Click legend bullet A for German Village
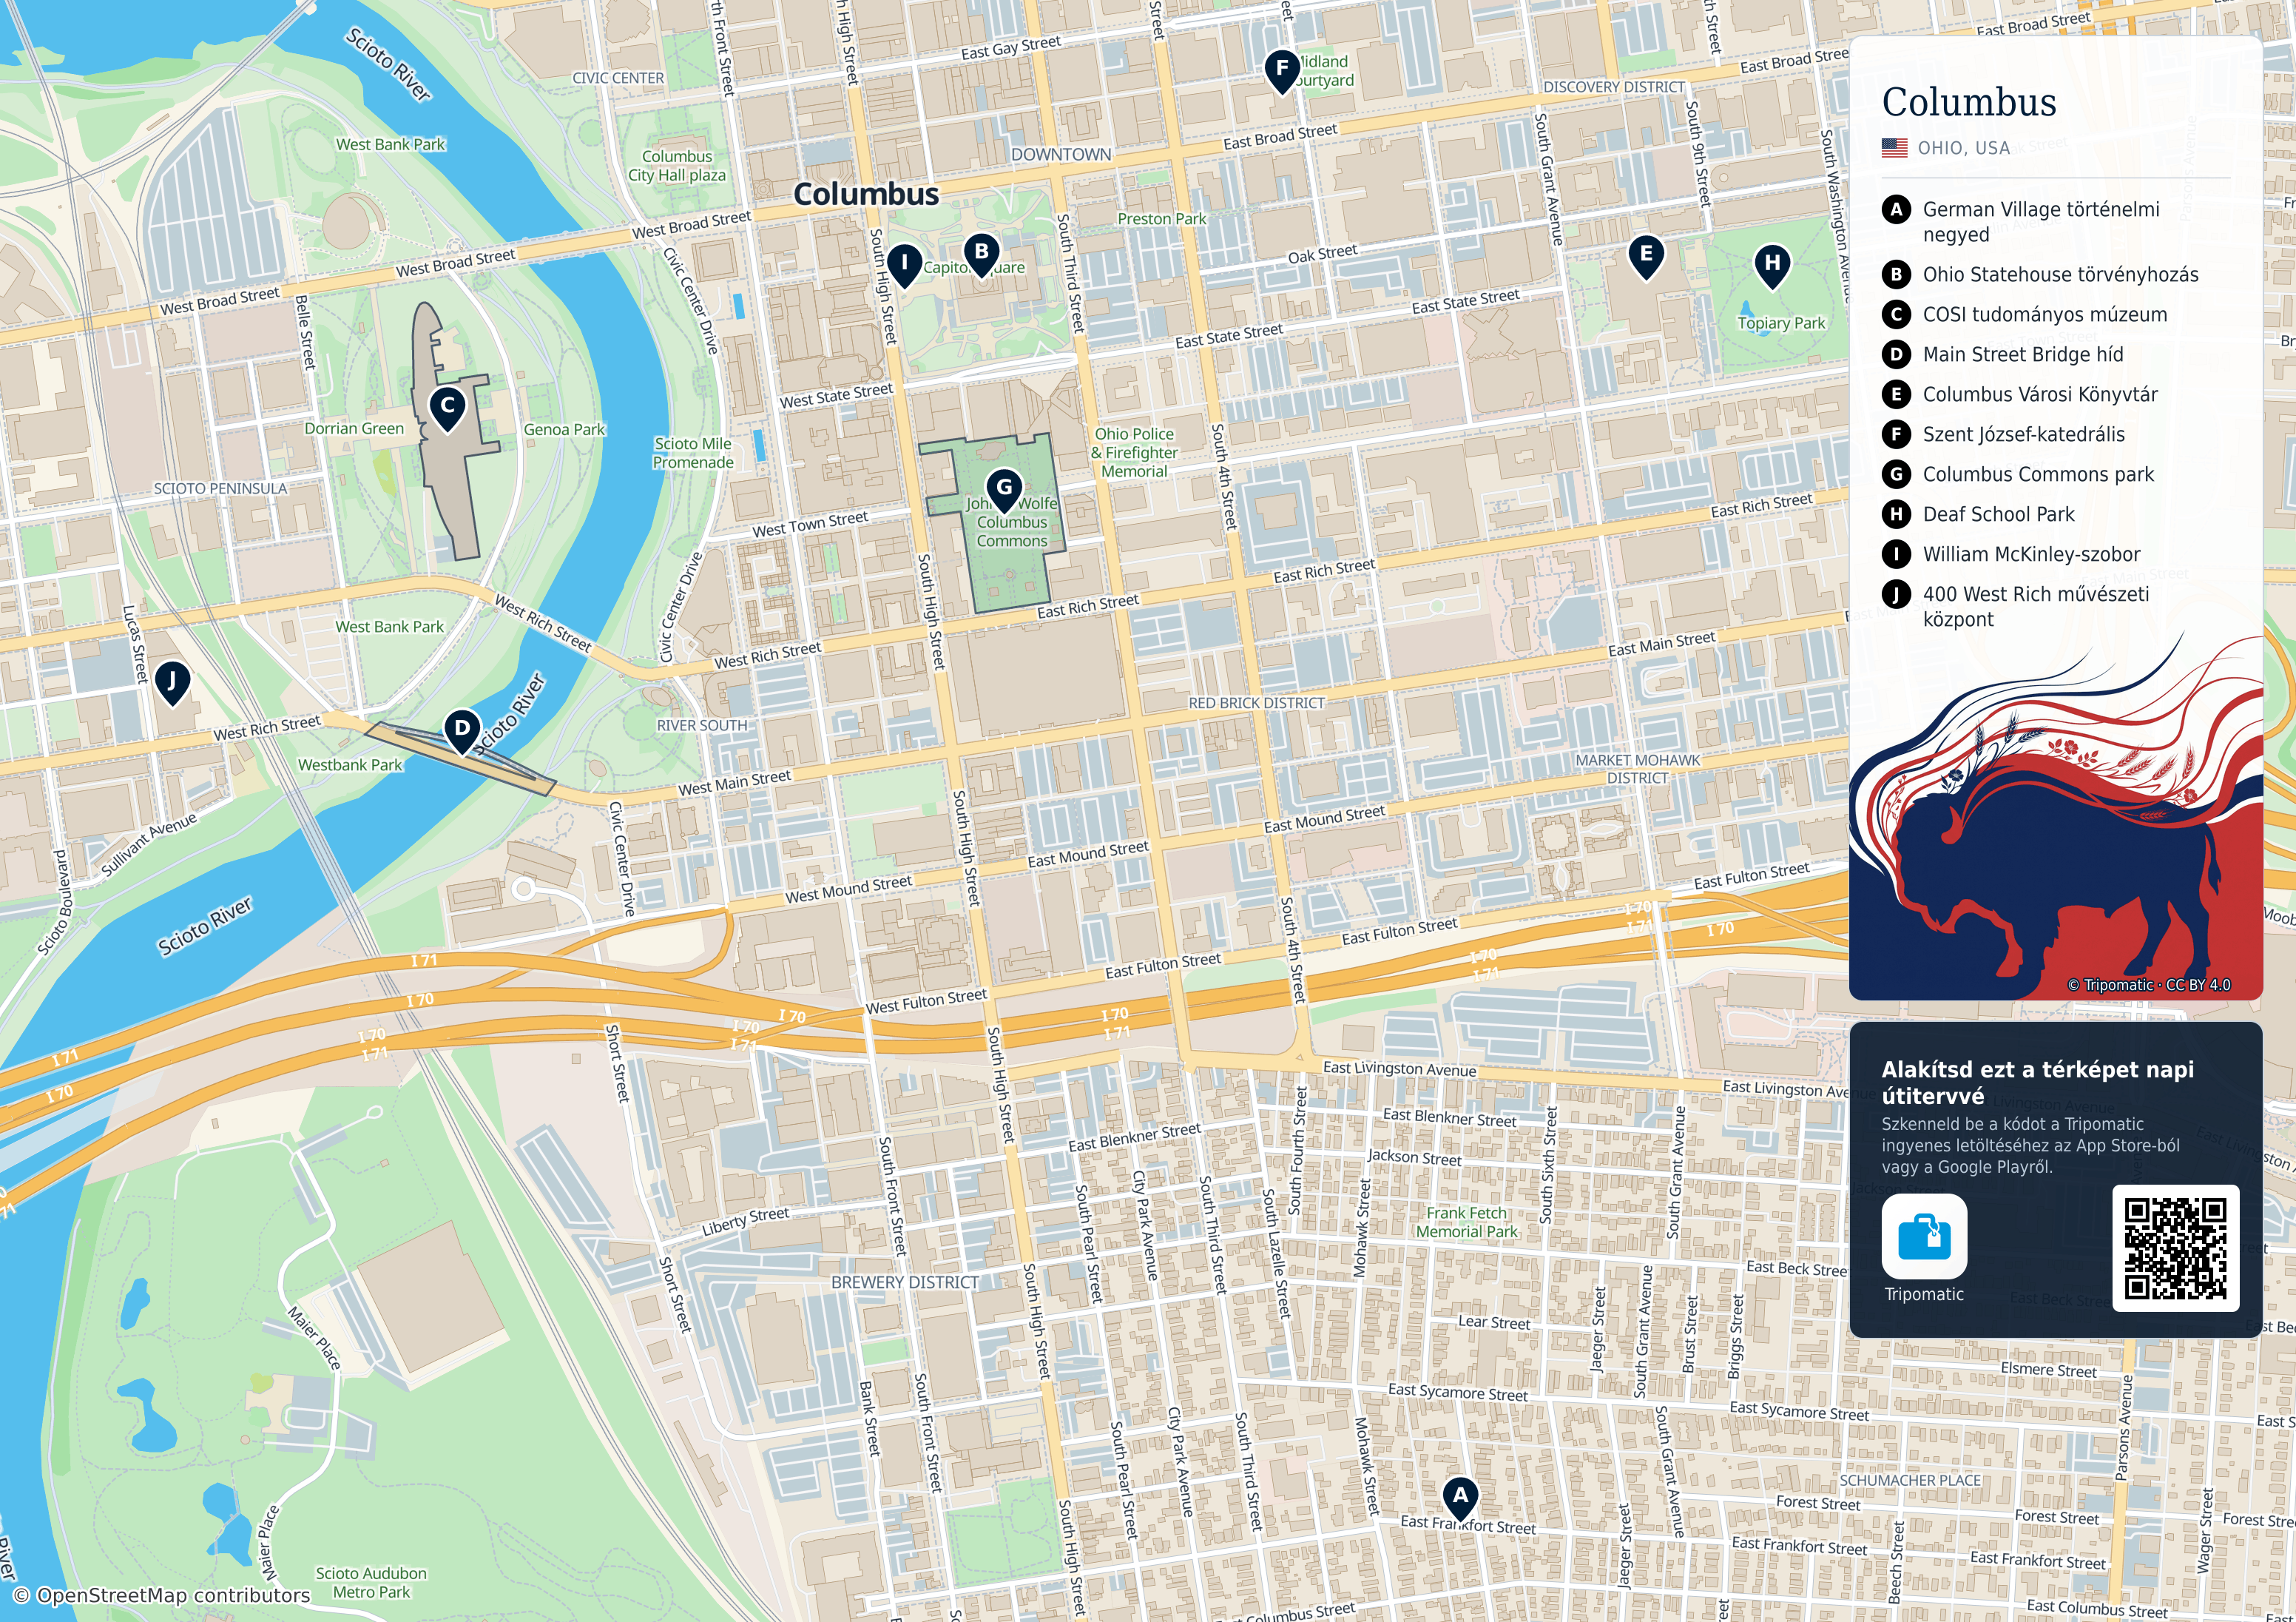This screenshot has height=1622, width=2296. click(1895, 210)
